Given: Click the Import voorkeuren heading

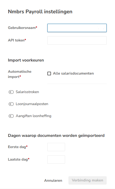Looking at the screenshot, I should click(x=26, y=60).
